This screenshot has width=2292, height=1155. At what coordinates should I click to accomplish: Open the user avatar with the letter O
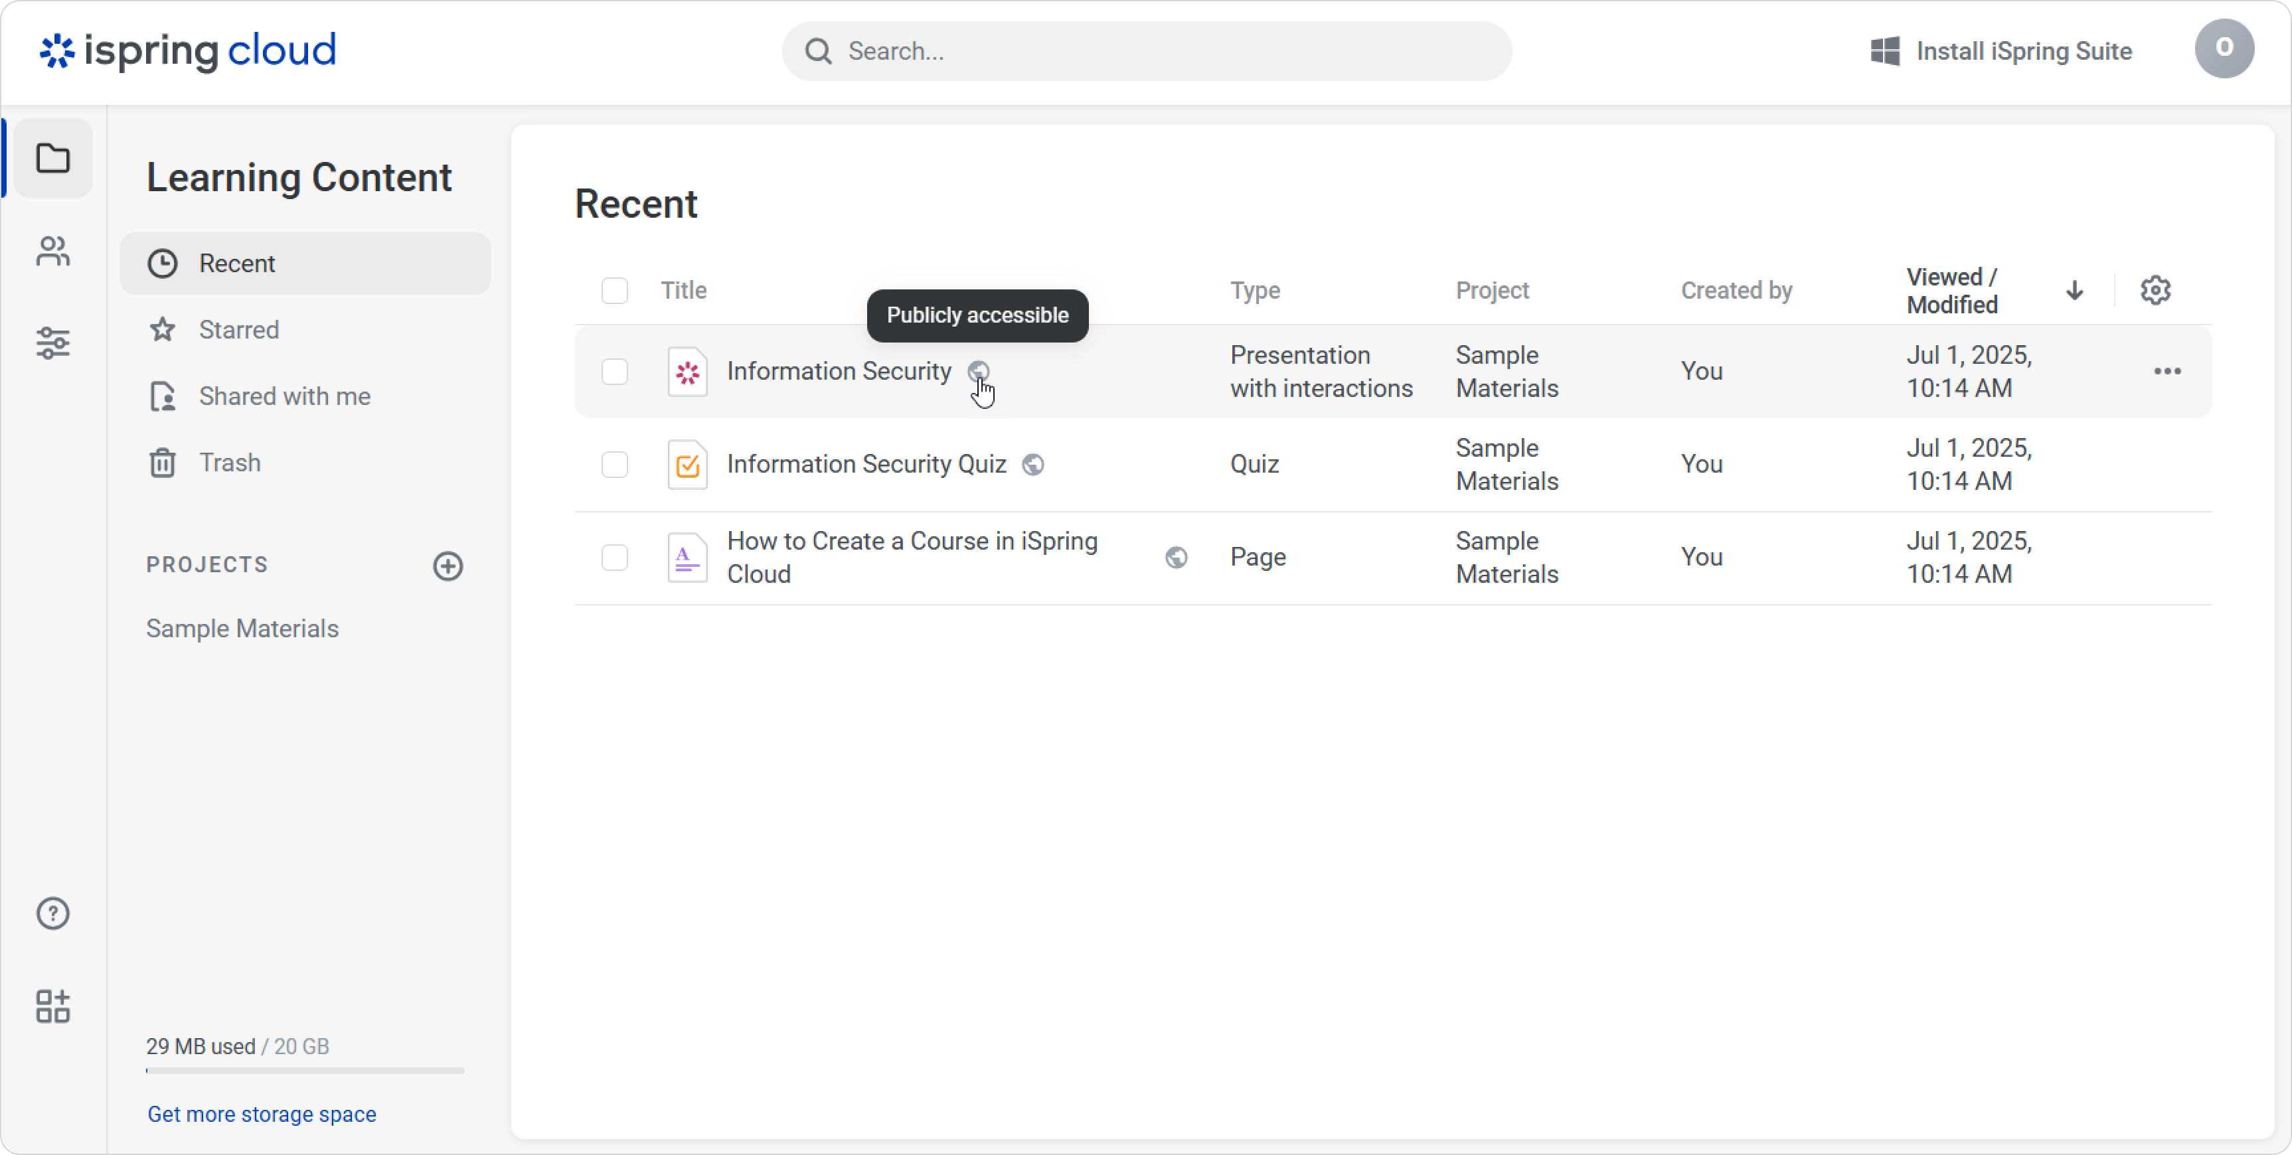tap(2224, 49)
